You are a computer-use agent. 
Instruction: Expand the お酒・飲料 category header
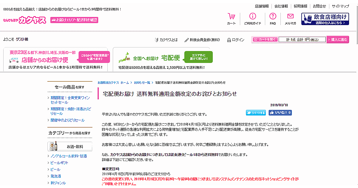point(70,147)
